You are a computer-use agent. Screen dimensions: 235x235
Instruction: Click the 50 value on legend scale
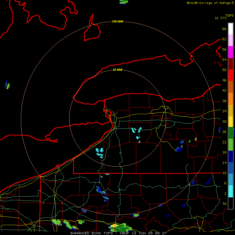click(x=224, y=70)
